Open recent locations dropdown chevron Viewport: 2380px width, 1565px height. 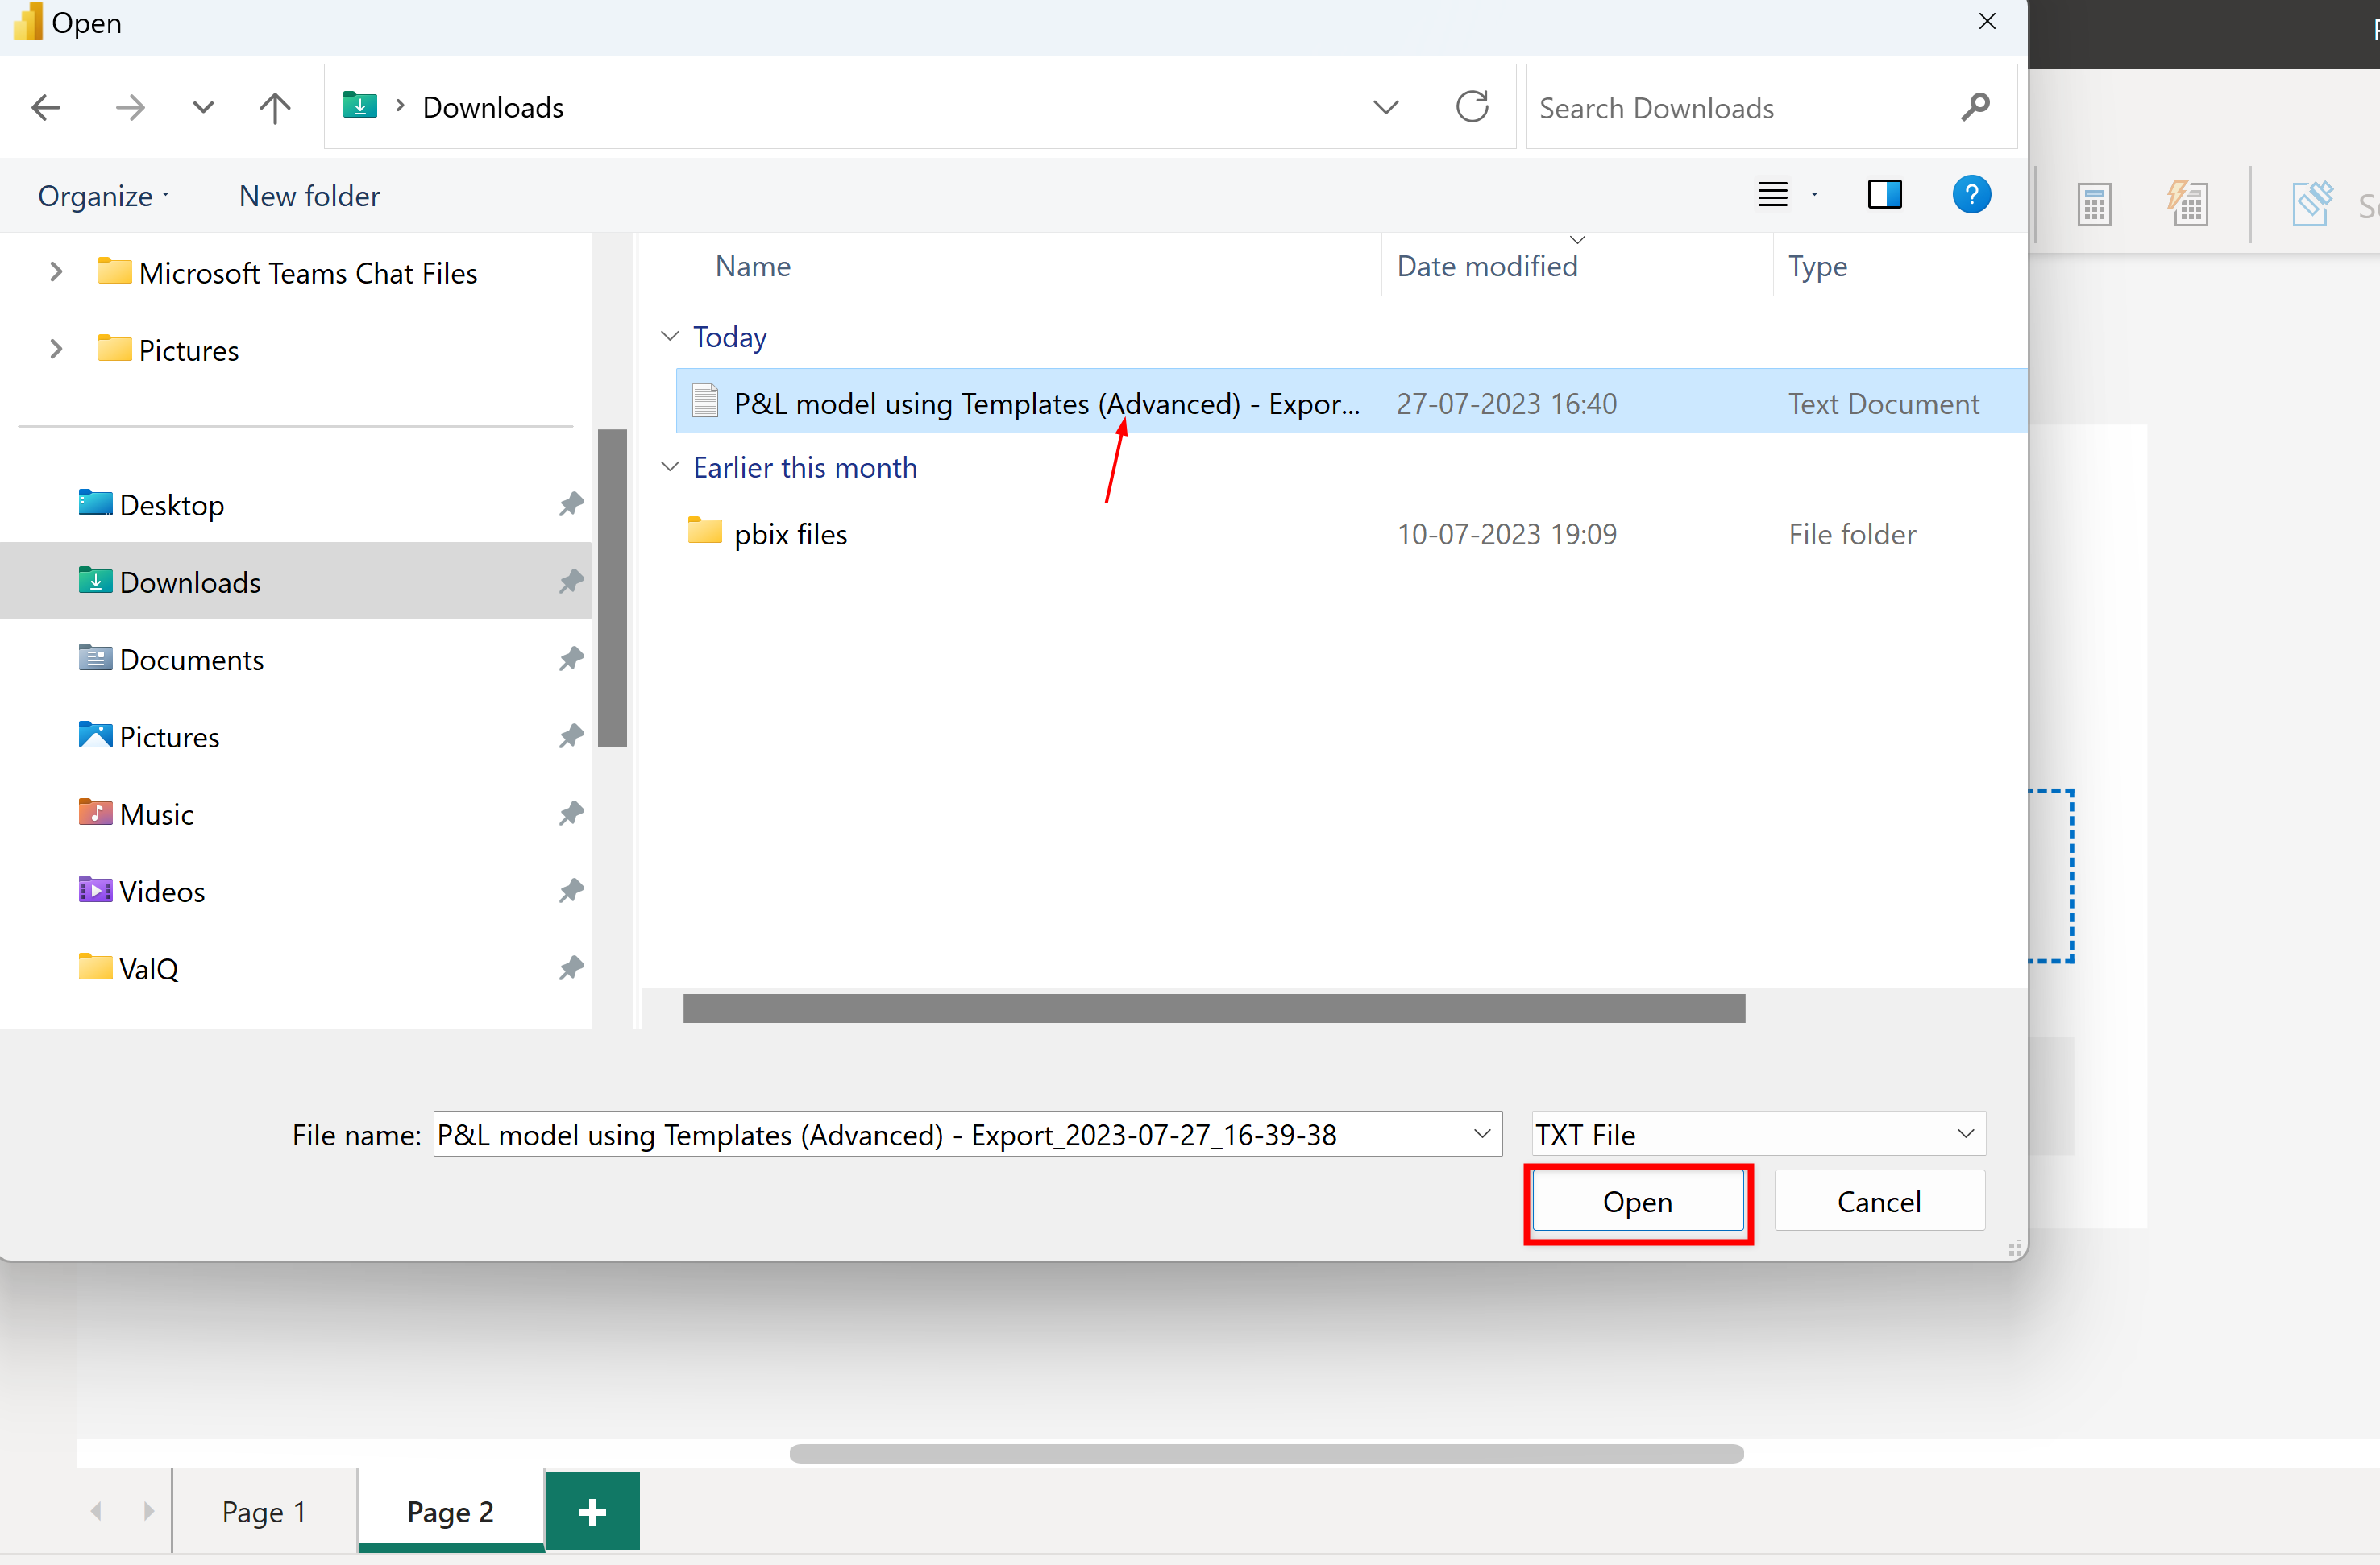(203, 107)
